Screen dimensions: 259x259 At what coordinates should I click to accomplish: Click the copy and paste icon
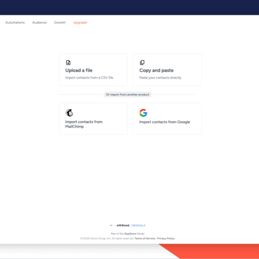click(x=142, y=63)
